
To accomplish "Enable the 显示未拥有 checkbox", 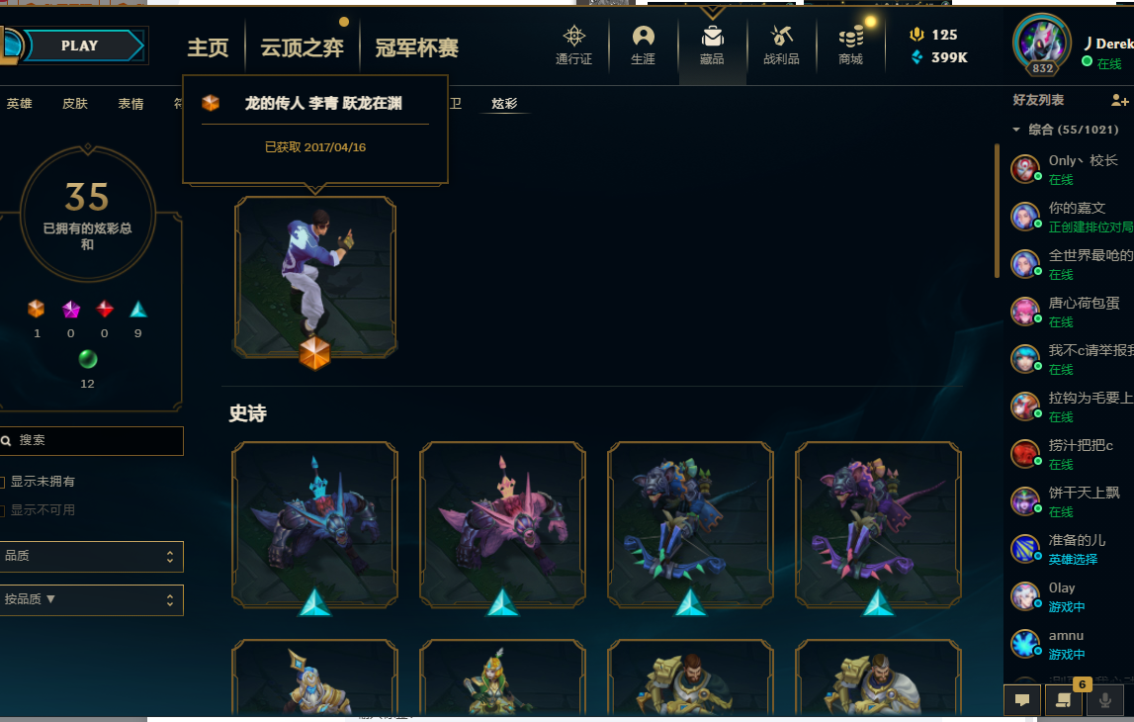I will point(2,482).
